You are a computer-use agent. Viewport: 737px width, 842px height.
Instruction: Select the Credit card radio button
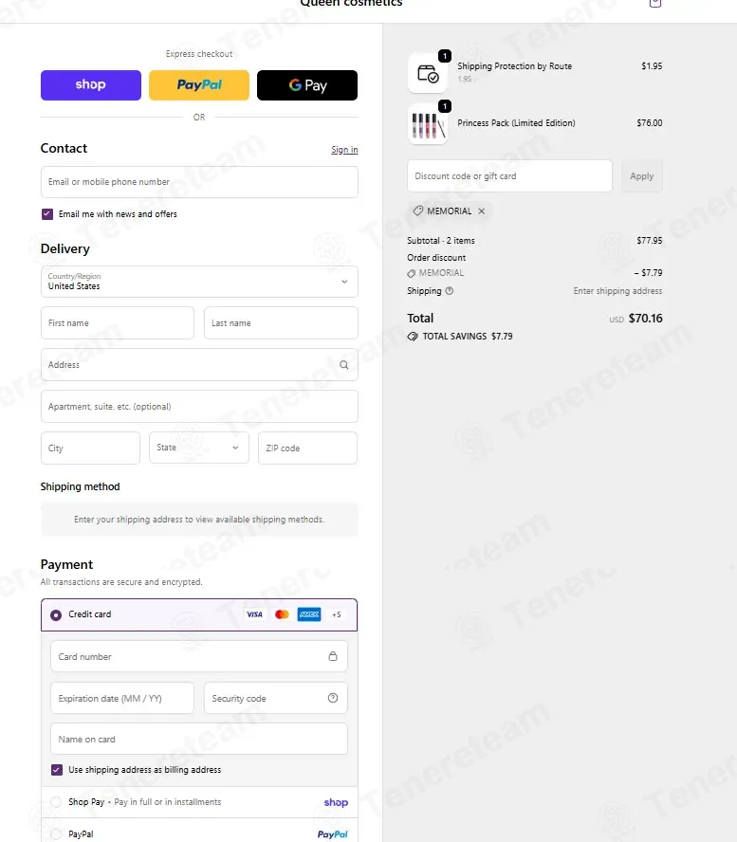pos(56,614)
